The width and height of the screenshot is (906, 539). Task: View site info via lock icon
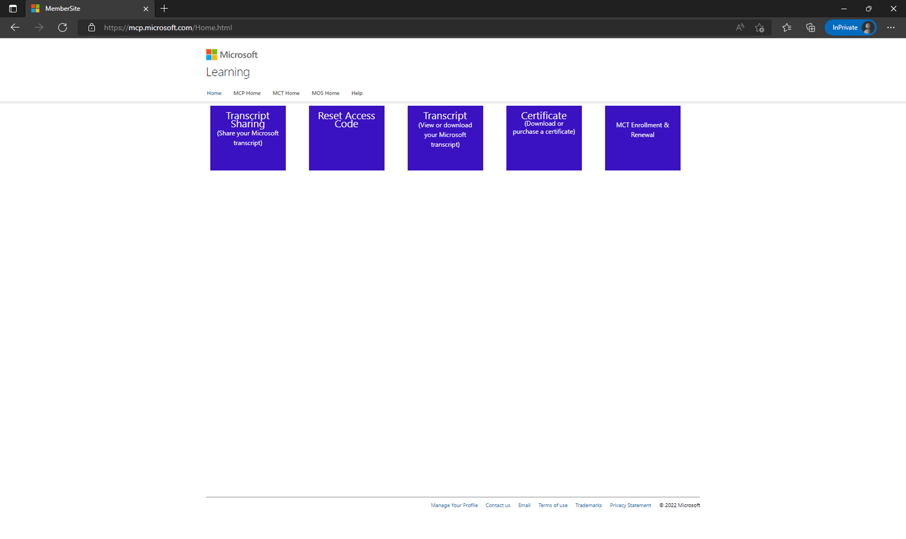(91, 28)
